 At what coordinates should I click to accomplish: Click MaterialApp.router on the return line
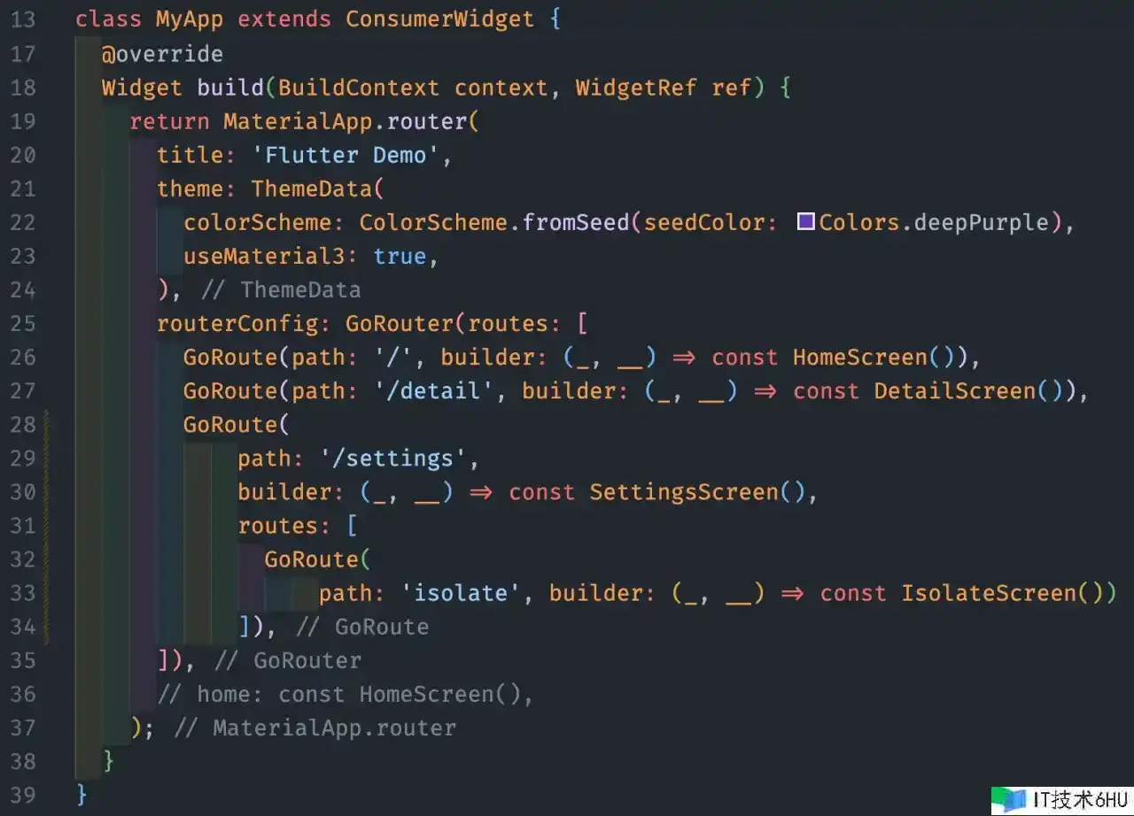click(346, 121)
